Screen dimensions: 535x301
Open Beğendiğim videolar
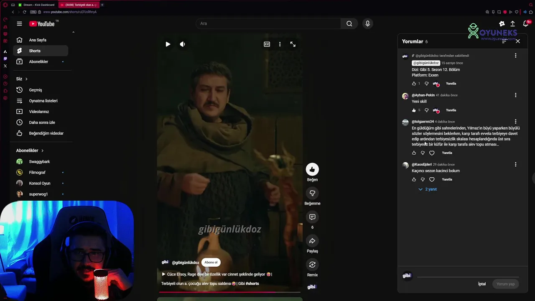(40, 133)
